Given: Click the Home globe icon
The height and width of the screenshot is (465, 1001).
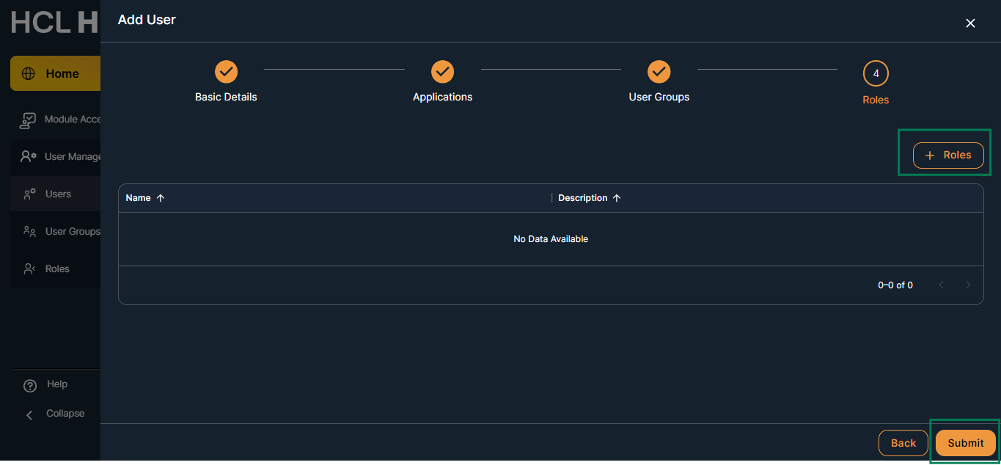Looking at the screenshot, I should pos(29,73).
